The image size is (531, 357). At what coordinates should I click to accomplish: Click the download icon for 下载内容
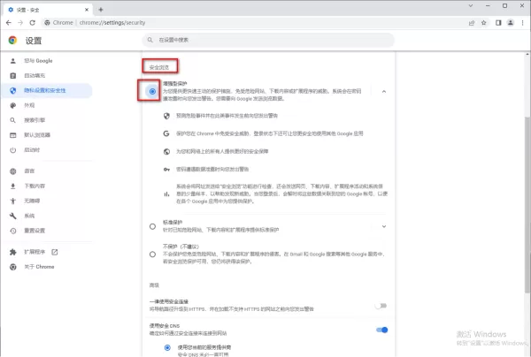[x=13, y=186]
